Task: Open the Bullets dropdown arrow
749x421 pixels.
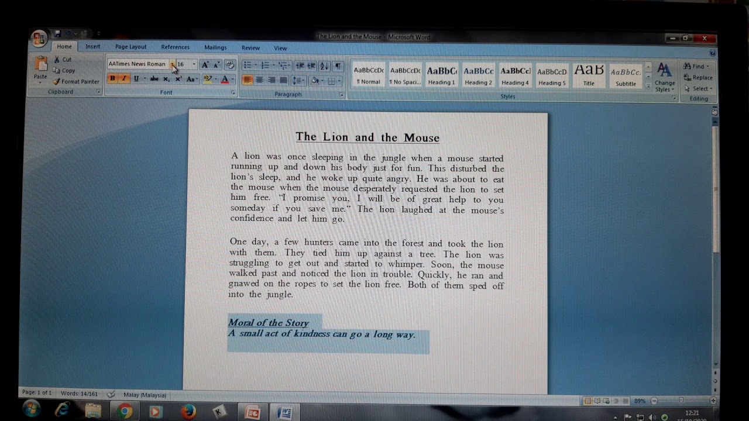Action: point(256,66)
